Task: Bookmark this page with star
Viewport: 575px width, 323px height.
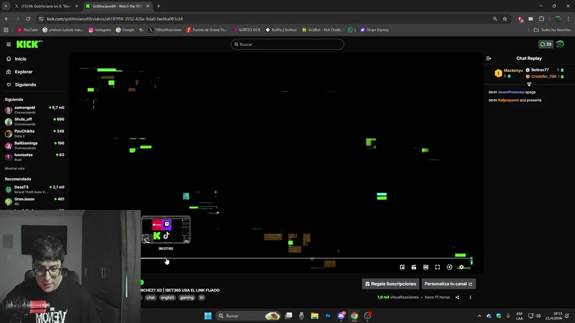Action: tap(505, 19)
